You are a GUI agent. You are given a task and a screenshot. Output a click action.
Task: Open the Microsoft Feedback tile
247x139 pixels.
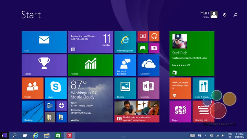pos(125,65)
